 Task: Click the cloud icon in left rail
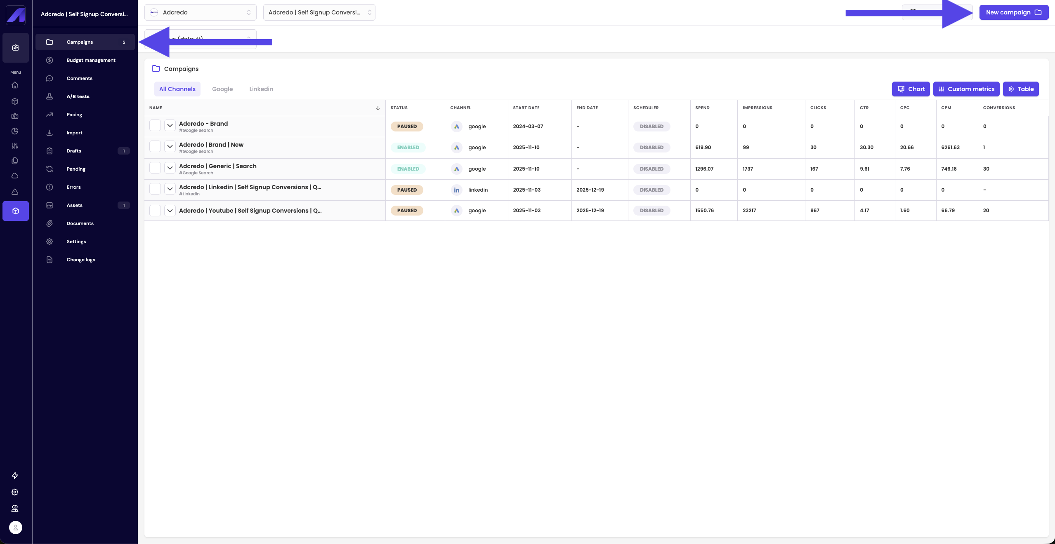tap(15, 176)
